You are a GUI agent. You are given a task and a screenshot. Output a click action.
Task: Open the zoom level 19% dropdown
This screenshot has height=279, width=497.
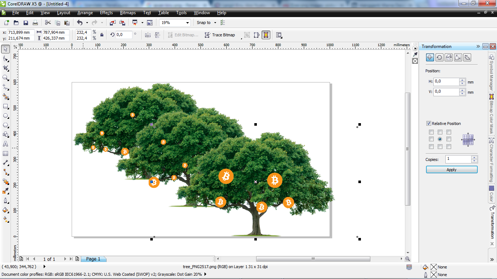point(188,23)
